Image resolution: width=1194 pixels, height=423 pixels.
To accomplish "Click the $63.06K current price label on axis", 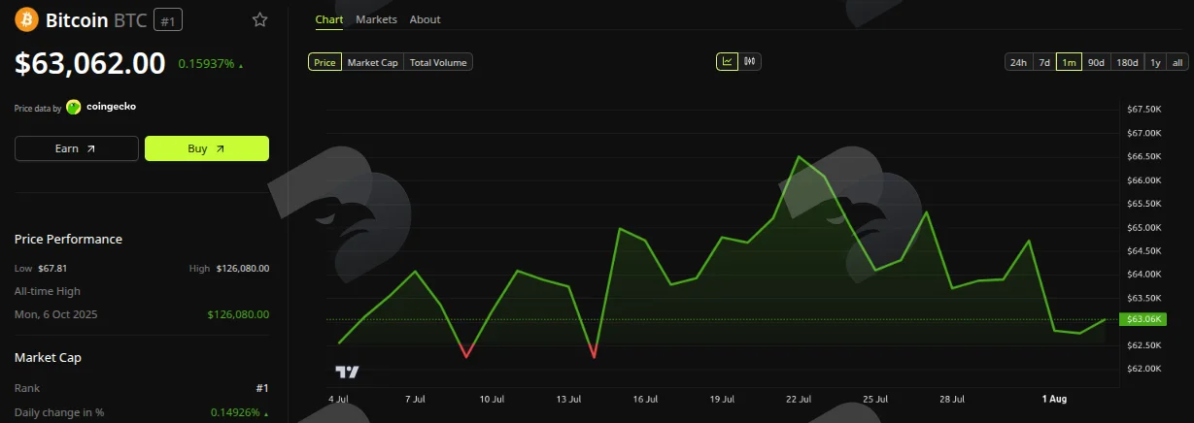I will pos(1142,319).
